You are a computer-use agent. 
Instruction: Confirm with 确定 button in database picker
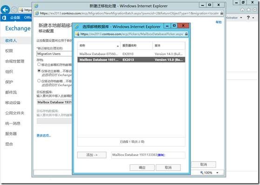click(x=142, y=167)
